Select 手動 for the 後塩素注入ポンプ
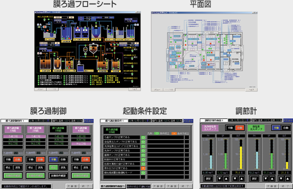Image resolution: width=293 pixels, height=189 pixels. pos(276,128)
